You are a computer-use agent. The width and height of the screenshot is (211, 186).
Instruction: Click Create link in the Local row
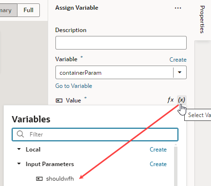(158, 150)
